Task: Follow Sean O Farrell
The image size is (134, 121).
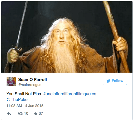Action: (x=115, y=81)
